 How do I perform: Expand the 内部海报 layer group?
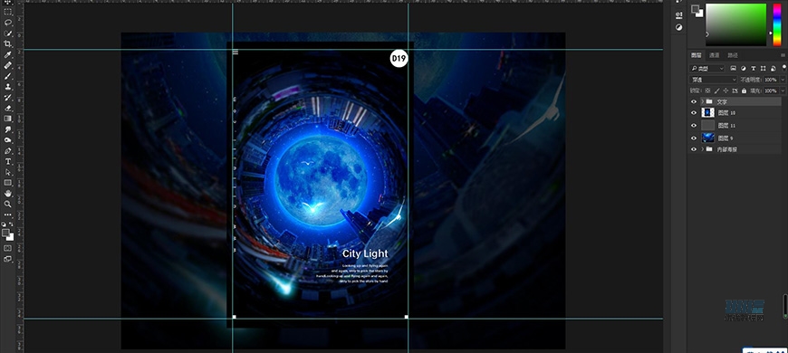[x=703, y=149]
